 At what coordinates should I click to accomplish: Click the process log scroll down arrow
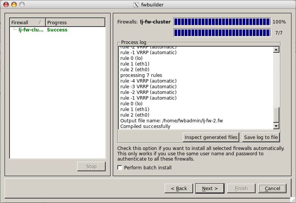(276, 126)
